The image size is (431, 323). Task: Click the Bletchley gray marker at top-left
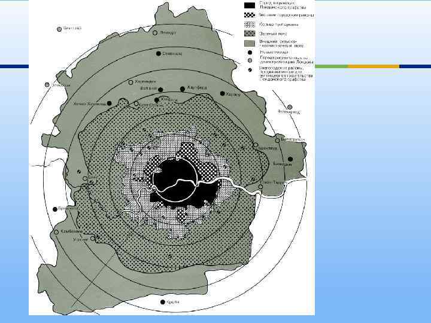click(x=59, y=29)
